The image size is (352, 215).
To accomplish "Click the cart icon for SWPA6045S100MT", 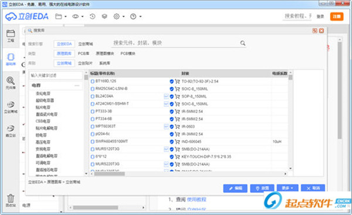I will click(x=177, y=142).
